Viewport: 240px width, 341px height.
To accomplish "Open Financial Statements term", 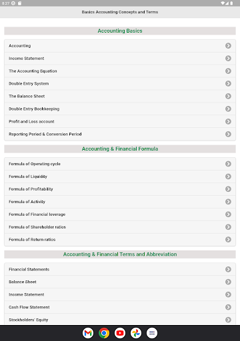I will click(x=120, y=269).
